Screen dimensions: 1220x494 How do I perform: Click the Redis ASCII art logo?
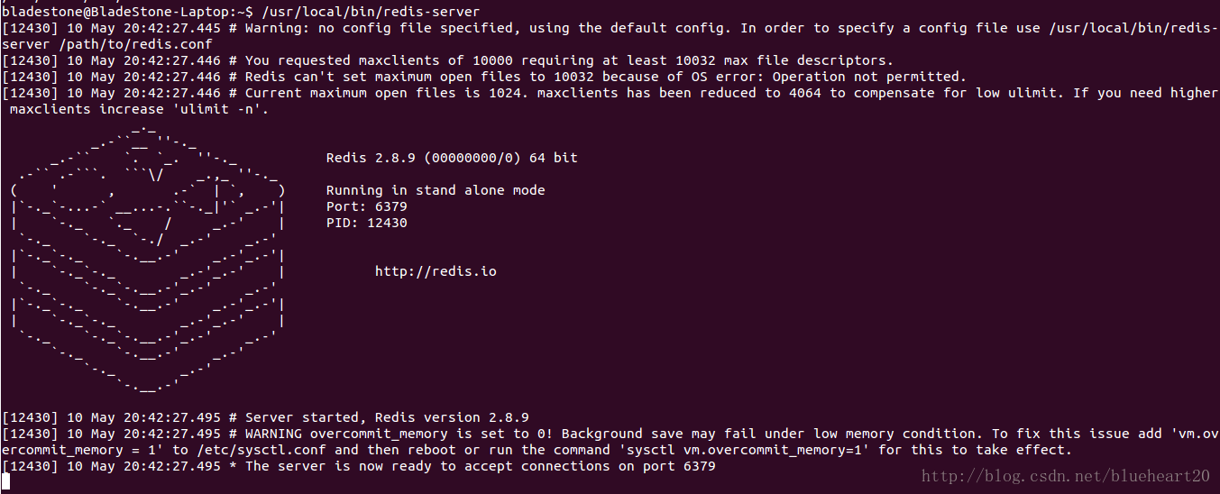[x=149, y=261]
